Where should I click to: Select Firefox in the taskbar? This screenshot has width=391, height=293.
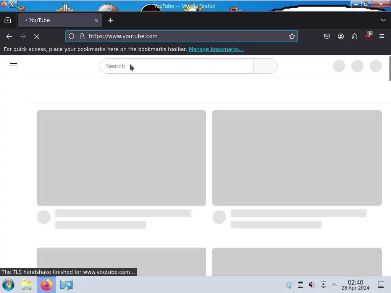tap(46, 285)
